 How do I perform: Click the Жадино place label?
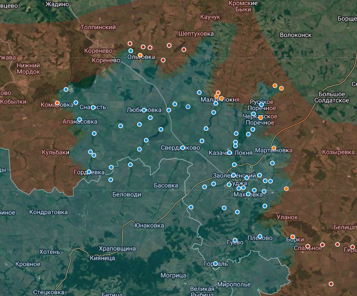(57, 4)
